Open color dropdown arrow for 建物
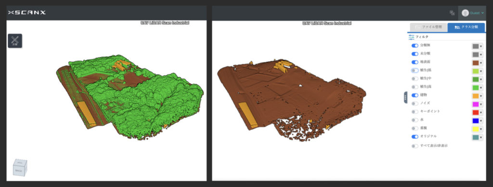Image resolution: width=493 pixels, height=187 pixels. [x=481, y=96]
